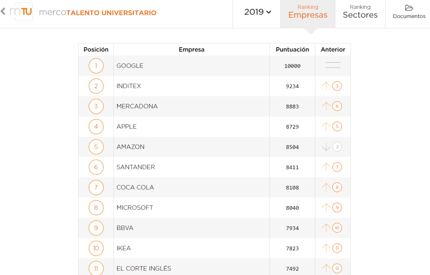Click Google's unchanged position dash icon

(333, 66)
